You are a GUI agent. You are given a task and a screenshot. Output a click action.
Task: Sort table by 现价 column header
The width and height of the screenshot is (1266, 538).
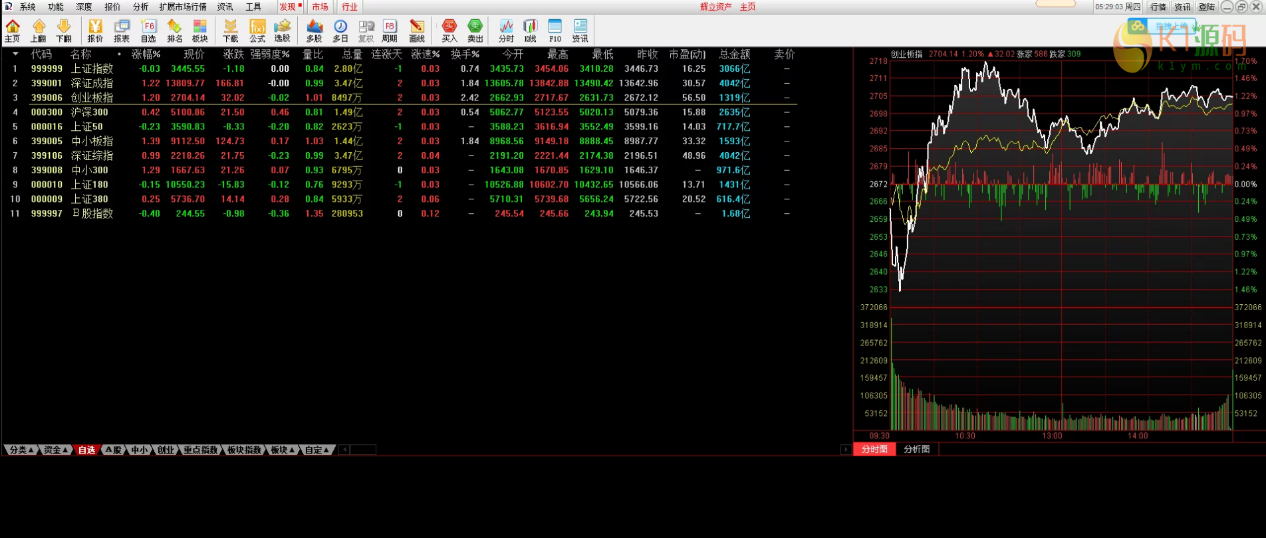[194, 54]
